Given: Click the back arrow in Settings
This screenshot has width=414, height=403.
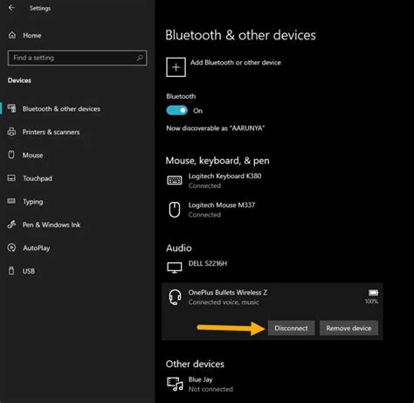Looking at the screenshot, I should (x=11, y=8).
